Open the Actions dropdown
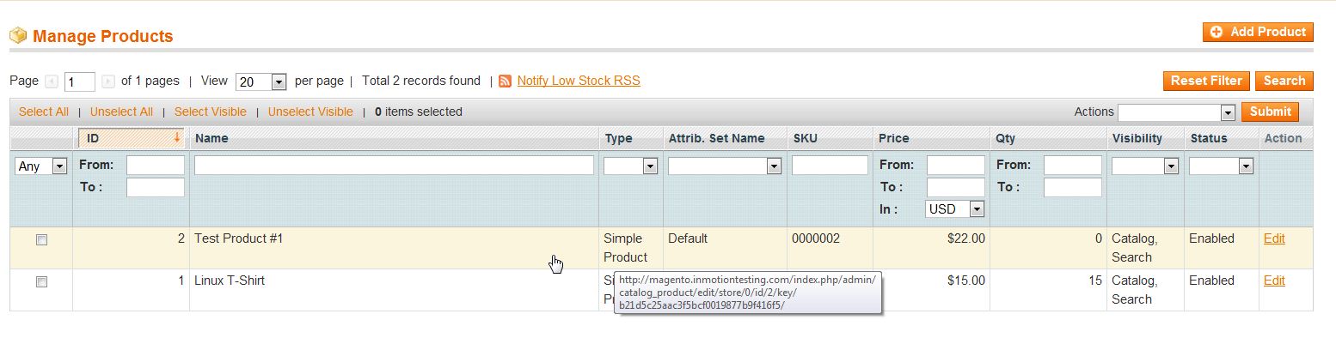 click(1176, 112)
